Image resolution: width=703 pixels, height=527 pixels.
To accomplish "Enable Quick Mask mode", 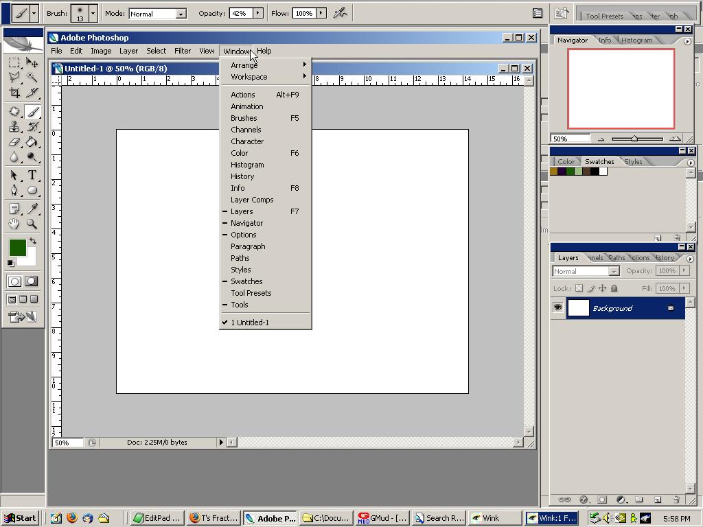I will pos(31,281).
